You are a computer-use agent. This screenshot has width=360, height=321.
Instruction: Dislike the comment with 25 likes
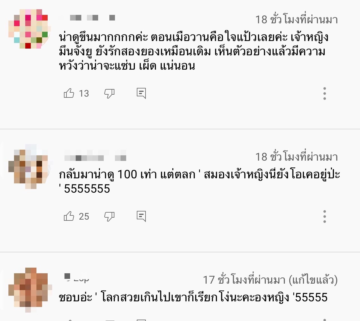pyautogui.click(x=109, y=216)
